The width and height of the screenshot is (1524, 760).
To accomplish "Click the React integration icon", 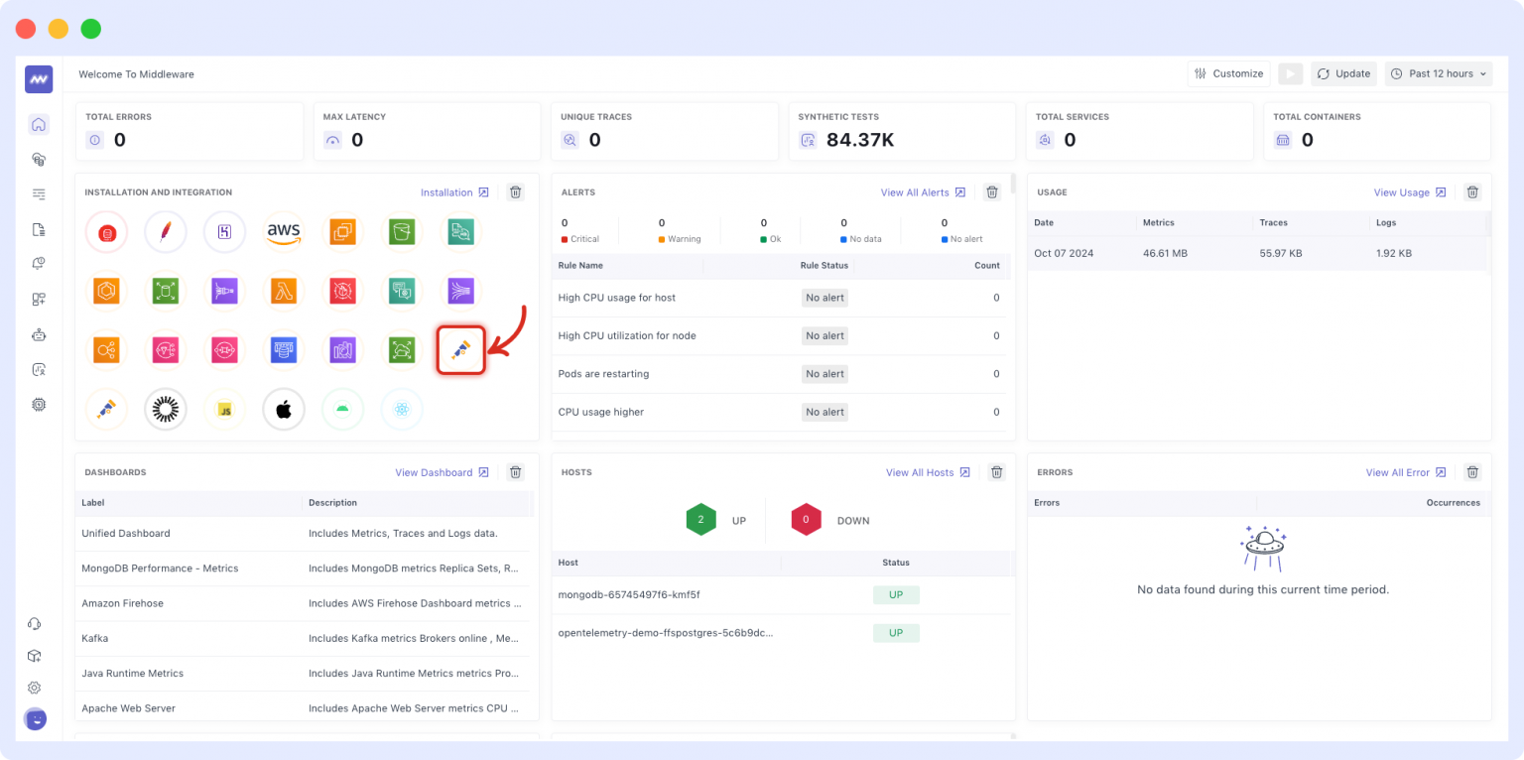I will [403, 409].
